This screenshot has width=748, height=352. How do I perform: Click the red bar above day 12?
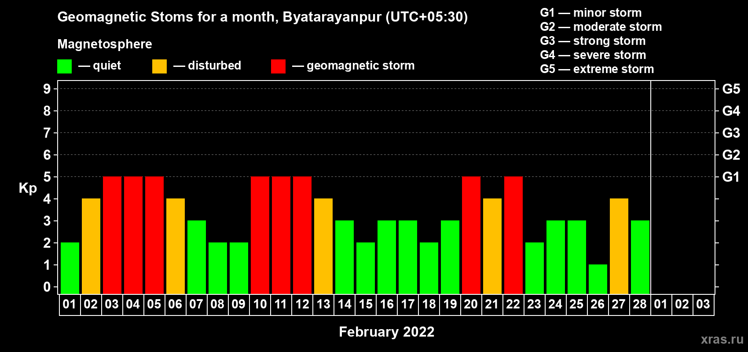[x=302, y=235]
